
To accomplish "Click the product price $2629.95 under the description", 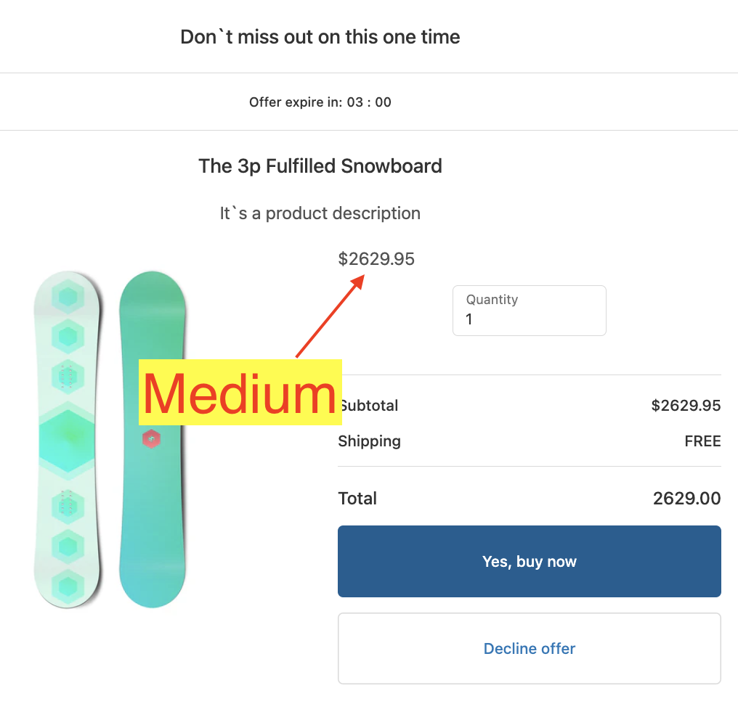I will click(x=376, y=259).
